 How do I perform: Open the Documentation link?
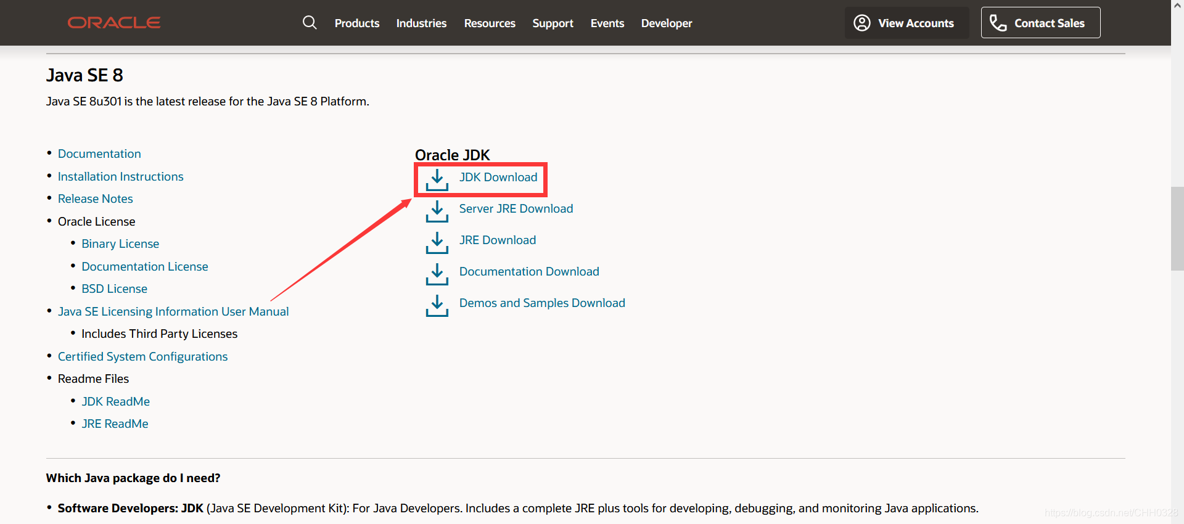(x=99, y=154)
